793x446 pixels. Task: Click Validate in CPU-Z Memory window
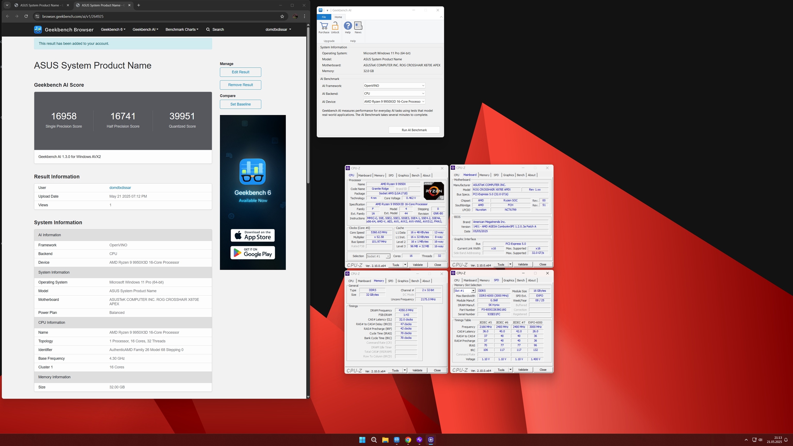(417, 370)
